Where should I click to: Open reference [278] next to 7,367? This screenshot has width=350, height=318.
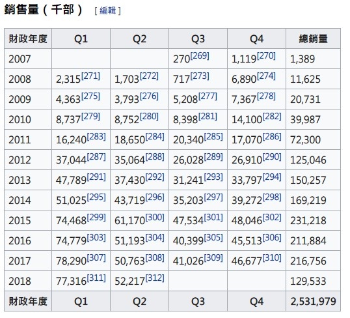coord(266,96)
